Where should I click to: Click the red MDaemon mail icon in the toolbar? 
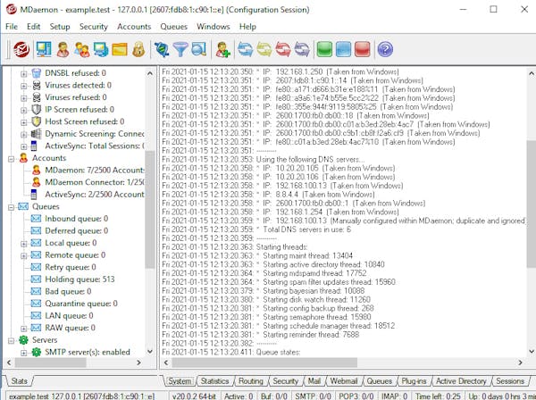tap(21, 49)
